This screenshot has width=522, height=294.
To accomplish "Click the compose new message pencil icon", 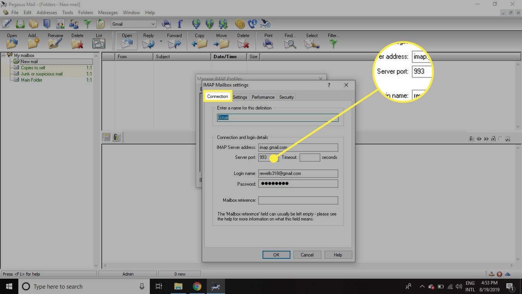I will point(7,24).
